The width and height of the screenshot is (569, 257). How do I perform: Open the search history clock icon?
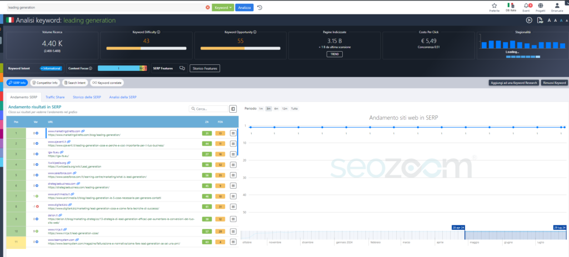[260, 7]
